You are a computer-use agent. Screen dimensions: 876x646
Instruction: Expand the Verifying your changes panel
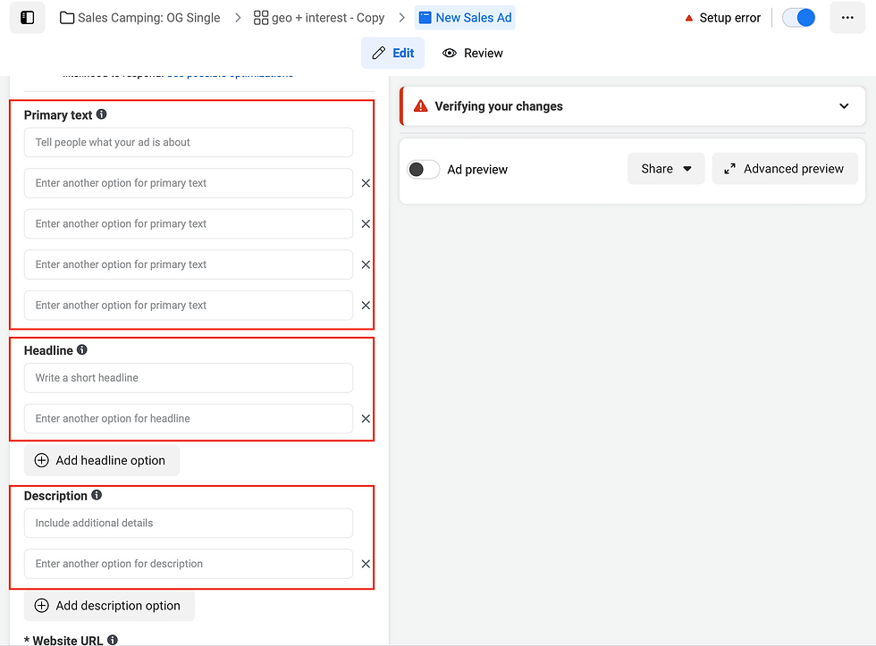pyautogui.click(x=844, y=106)
